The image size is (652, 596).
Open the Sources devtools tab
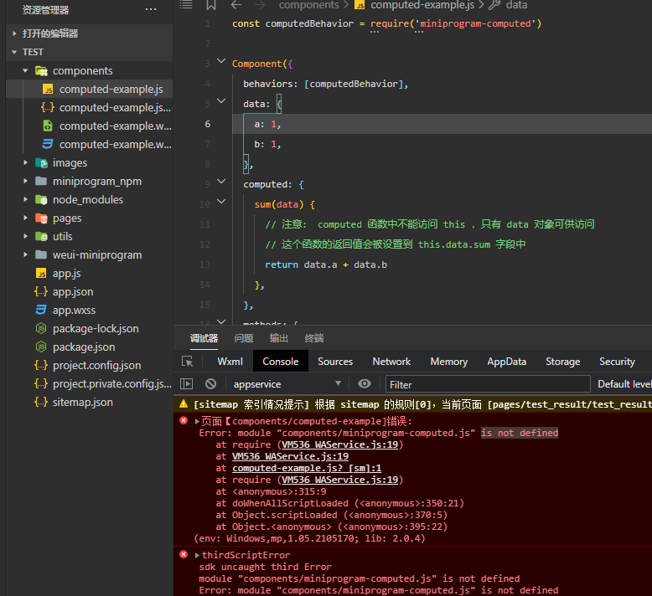335,362
